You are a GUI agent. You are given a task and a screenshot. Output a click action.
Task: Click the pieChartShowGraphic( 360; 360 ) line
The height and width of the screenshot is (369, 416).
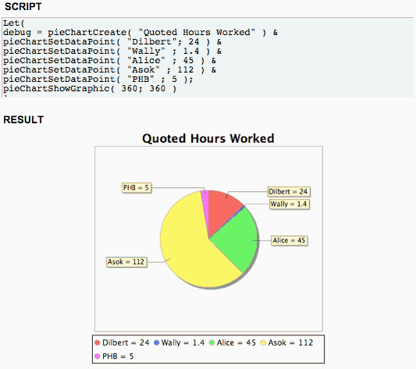(x=90, y=88)
